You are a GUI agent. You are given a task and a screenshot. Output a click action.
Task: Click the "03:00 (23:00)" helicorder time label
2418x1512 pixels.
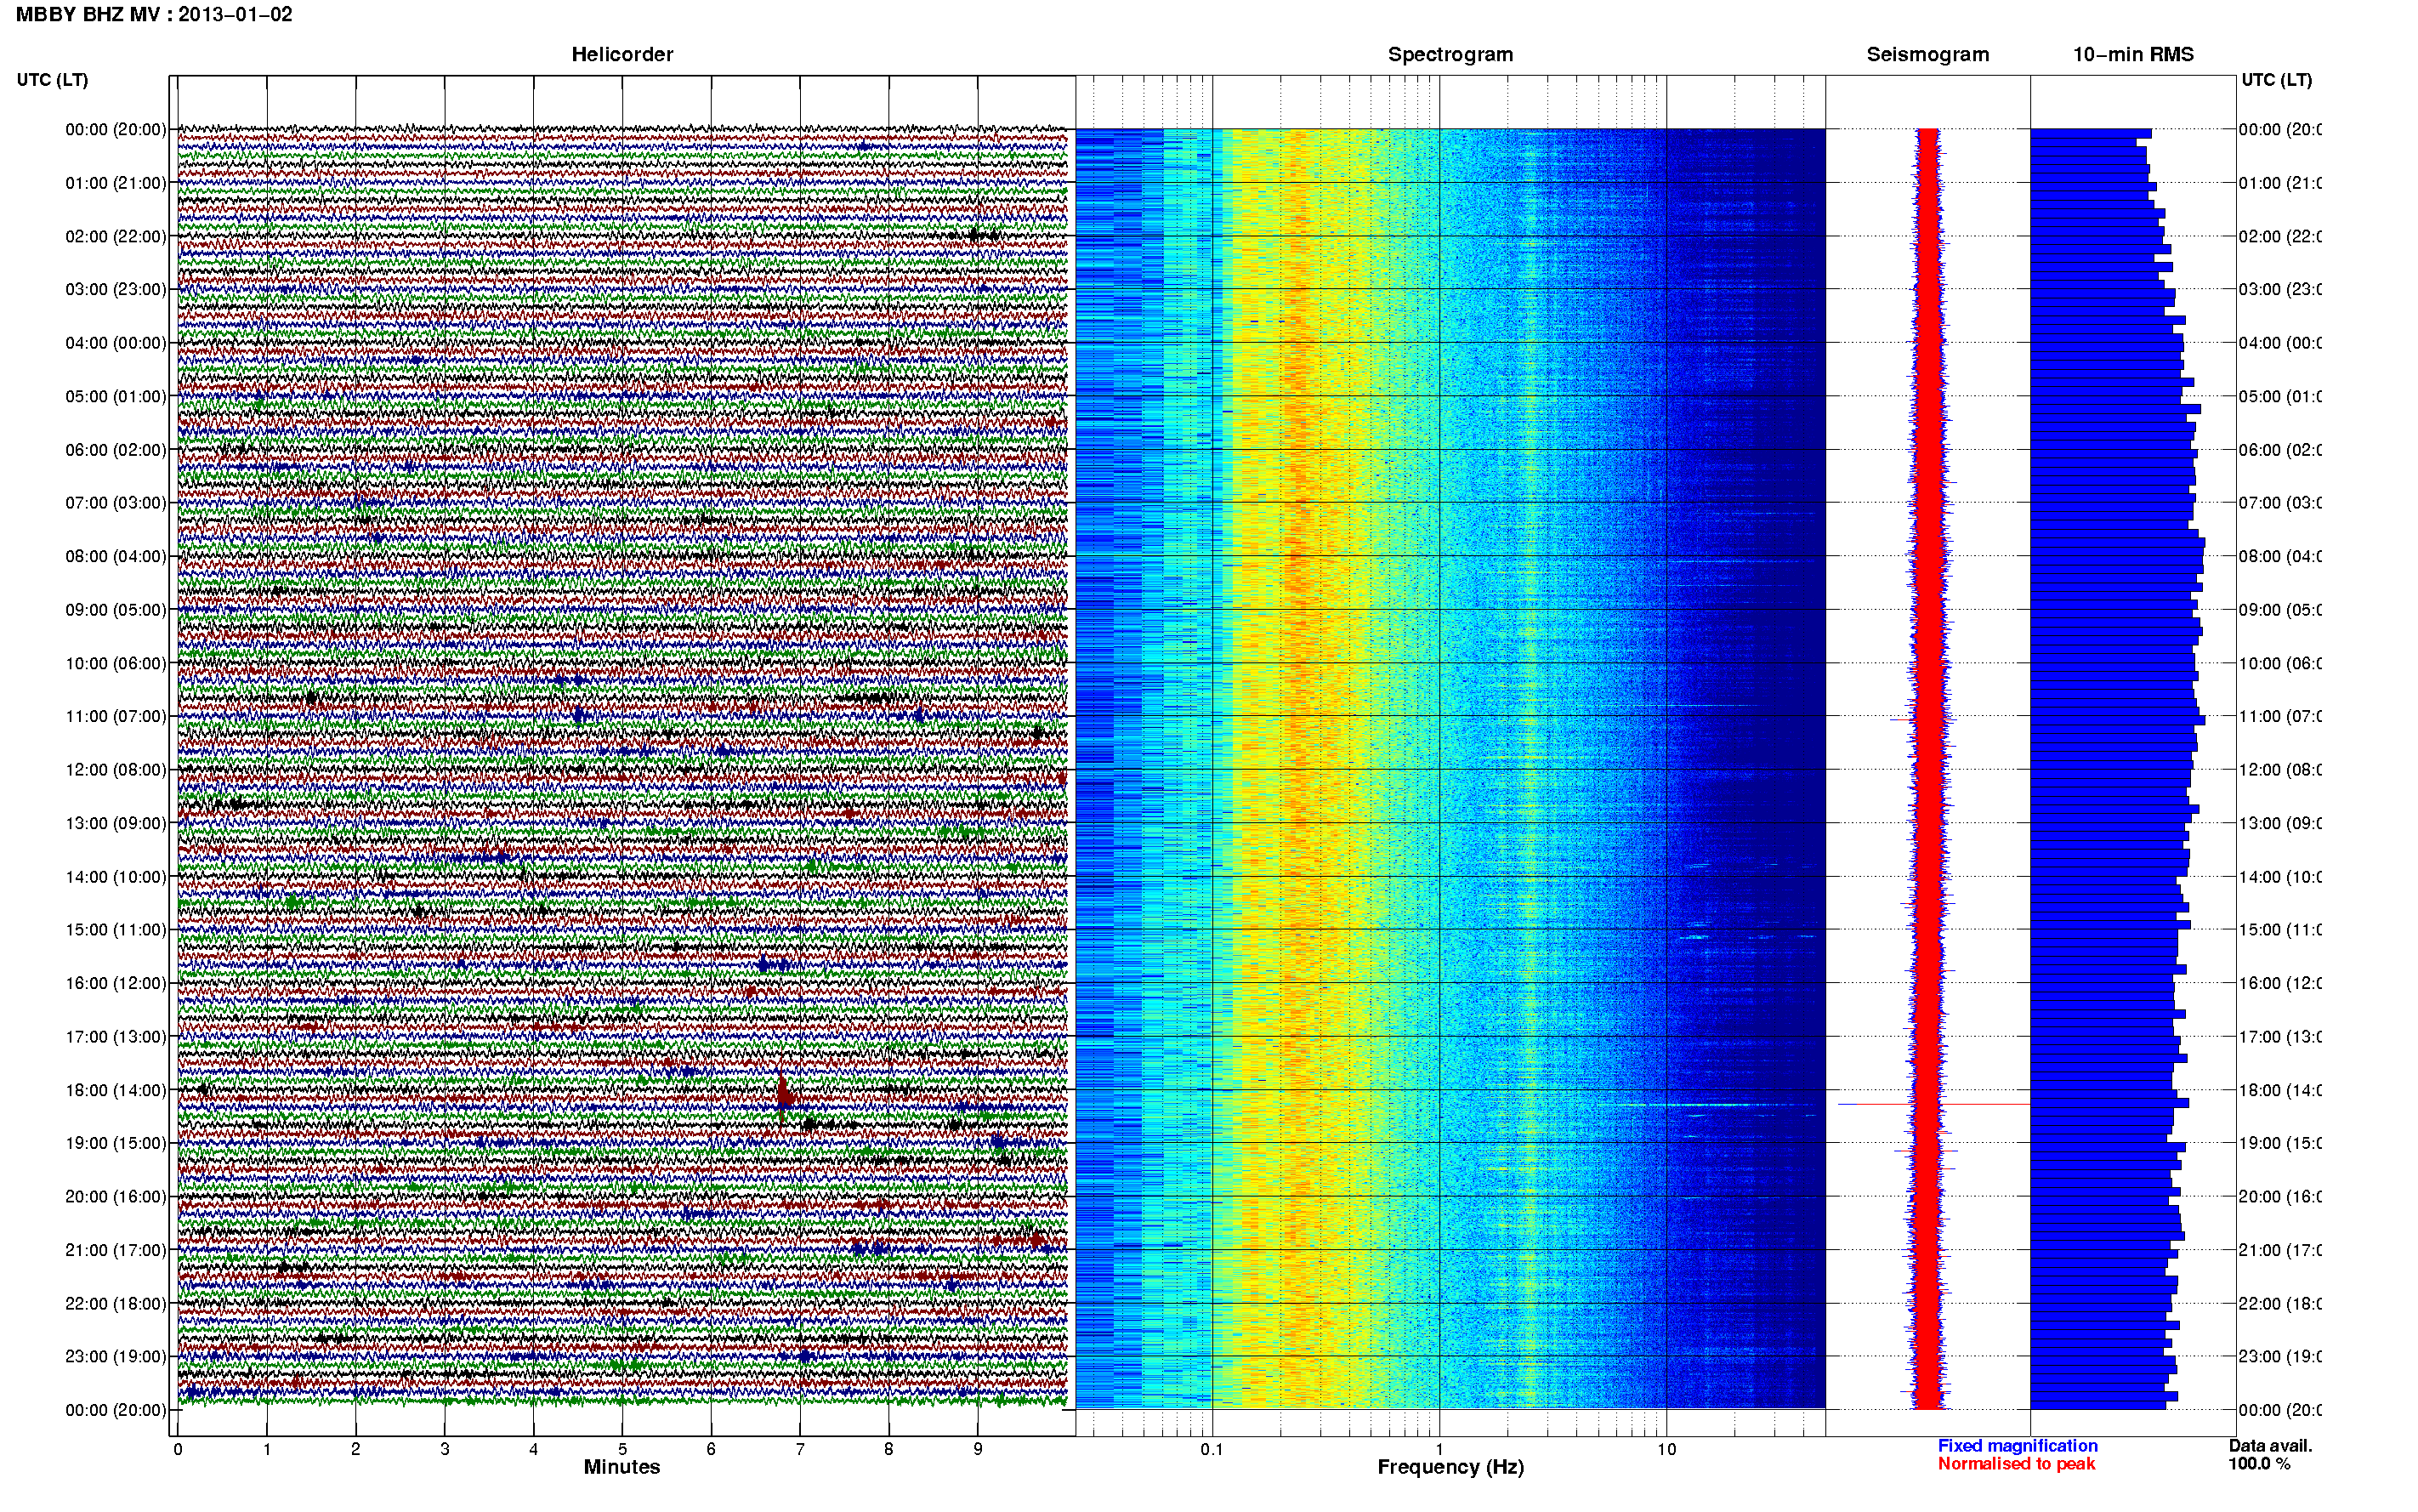(116, 289)
